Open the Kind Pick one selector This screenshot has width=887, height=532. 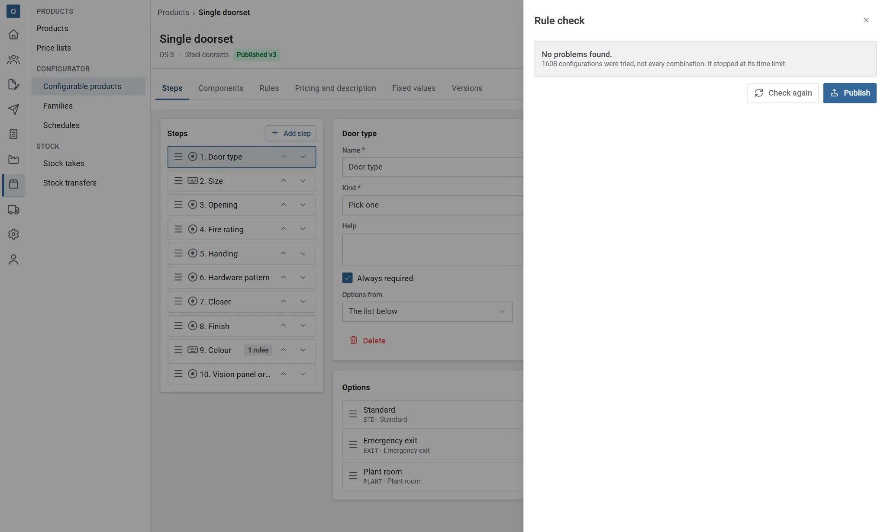(432, 205)
